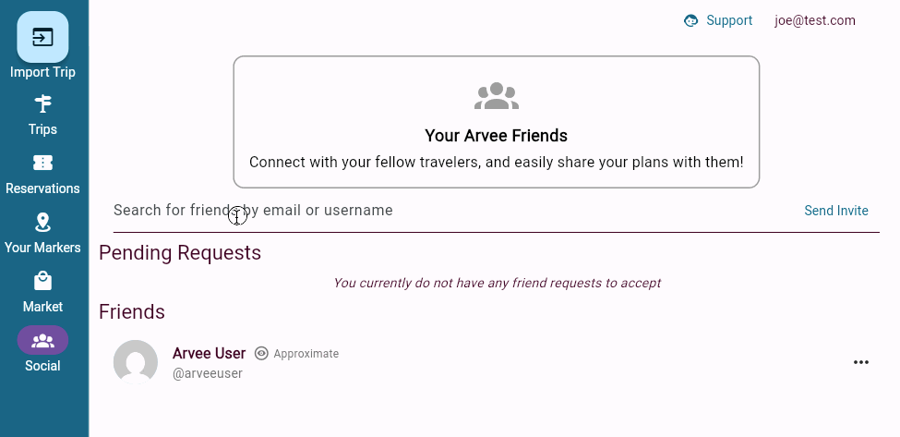The width and height of the screenshot is (900, 437).
Task: Click the Import Trip icon button
Action: click(x=42, y=37)
